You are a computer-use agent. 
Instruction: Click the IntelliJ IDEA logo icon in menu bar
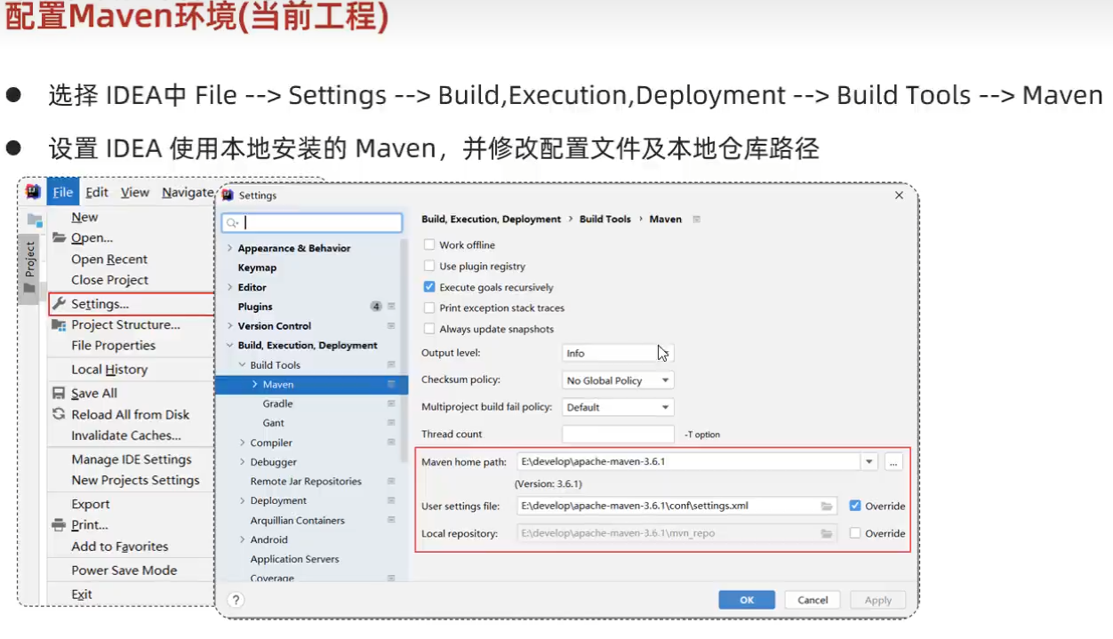(33, 192)
